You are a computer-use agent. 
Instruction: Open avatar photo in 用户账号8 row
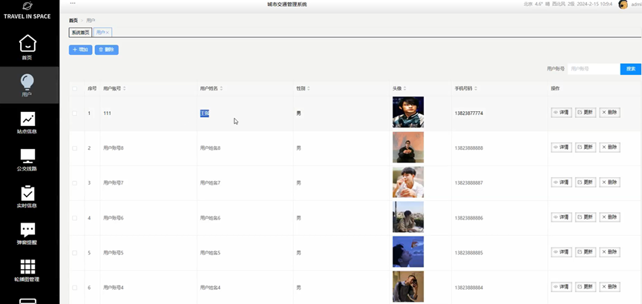coord(408,148)
